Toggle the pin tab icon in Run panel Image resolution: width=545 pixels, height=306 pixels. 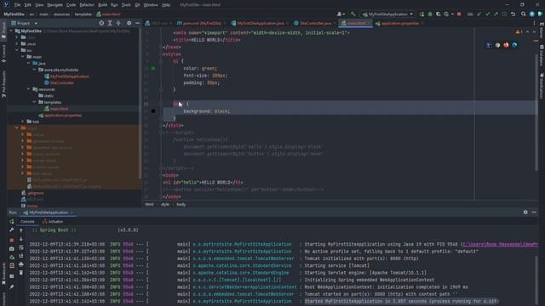coord(12,287)
